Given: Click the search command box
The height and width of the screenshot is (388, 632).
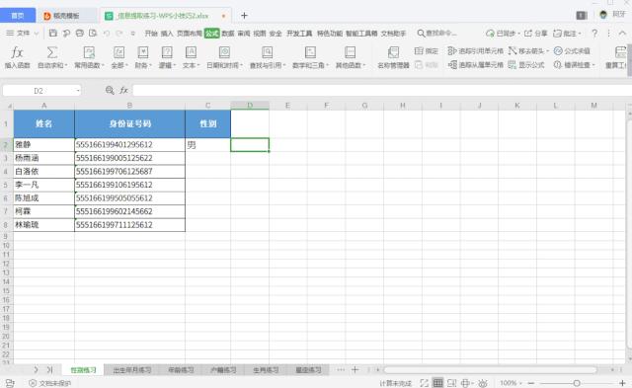Looking at the screenshot, I should point(437,33).
